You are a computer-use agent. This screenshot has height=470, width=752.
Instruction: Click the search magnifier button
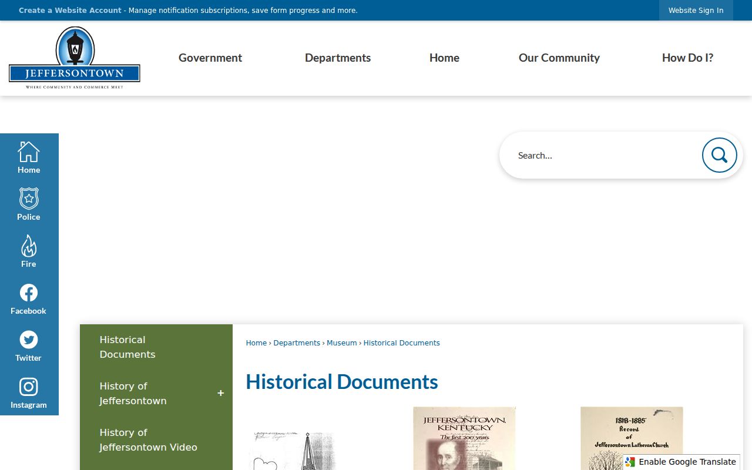click(x=719, y=155)
